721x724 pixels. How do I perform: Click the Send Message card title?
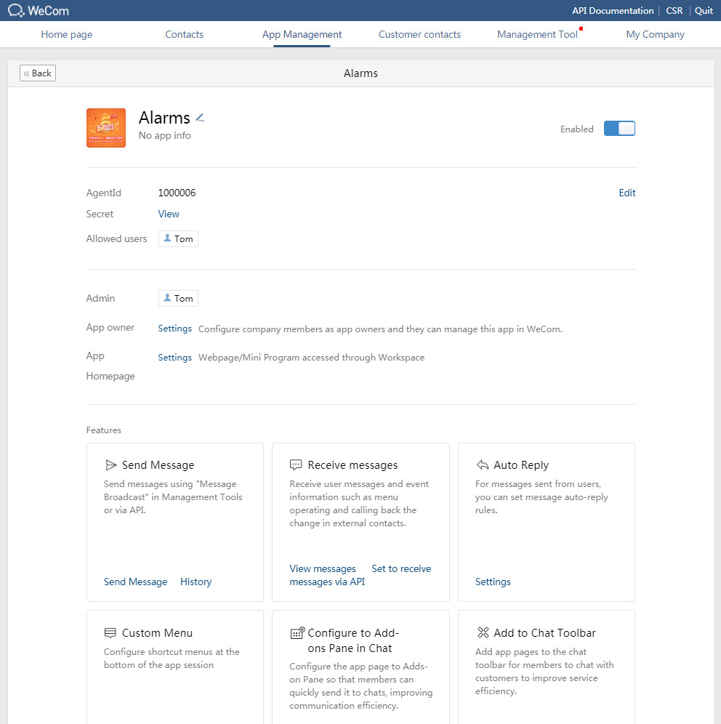click(x=158, y=465)
